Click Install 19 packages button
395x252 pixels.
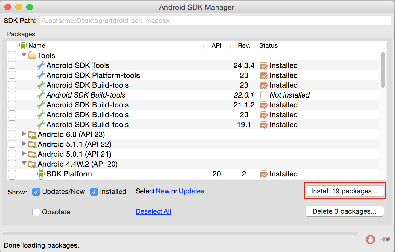(344, 191)
